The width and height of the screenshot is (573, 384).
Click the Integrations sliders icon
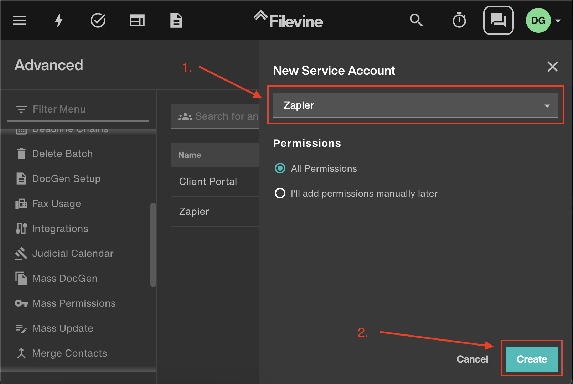[x=21, y=228]
